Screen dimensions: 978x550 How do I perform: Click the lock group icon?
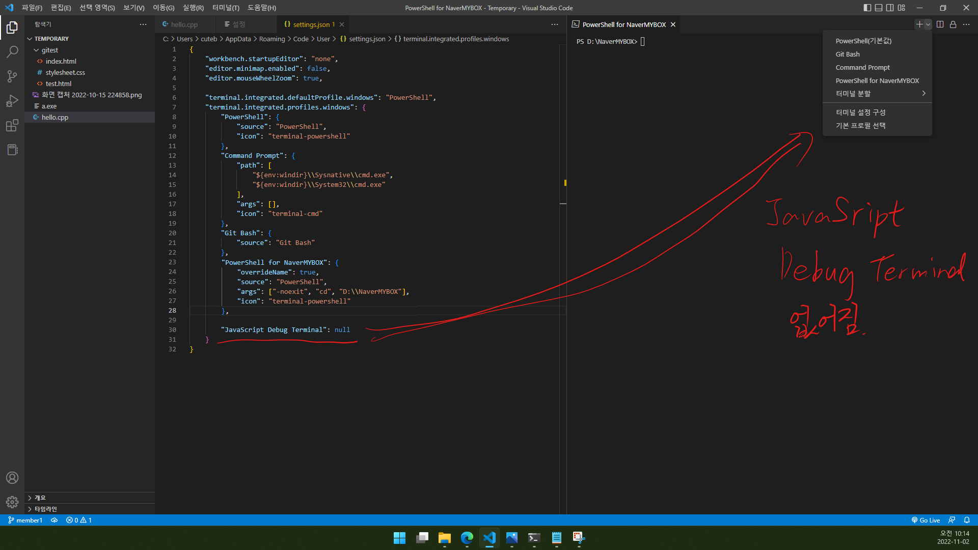(x=953, y=24)
